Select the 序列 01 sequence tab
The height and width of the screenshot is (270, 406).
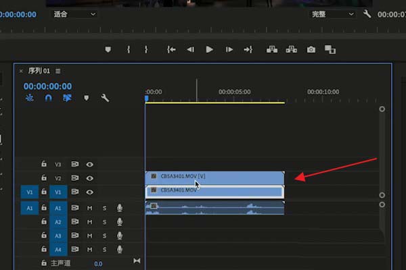point(38,71)
